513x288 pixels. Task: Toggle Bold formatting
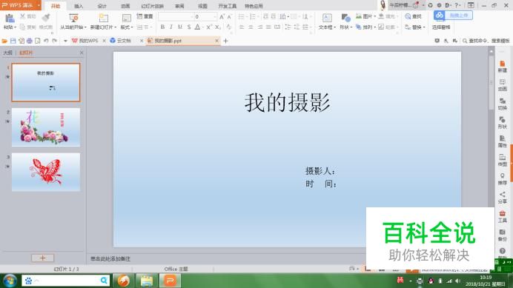162,27
